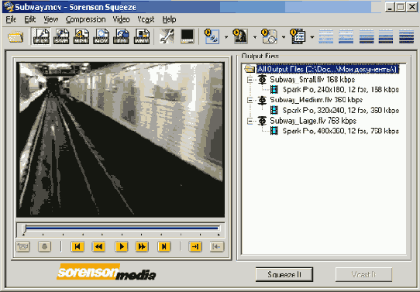Screen dimensions: 420x292
Task: Select the SWF output format icon
Action: 61,36
